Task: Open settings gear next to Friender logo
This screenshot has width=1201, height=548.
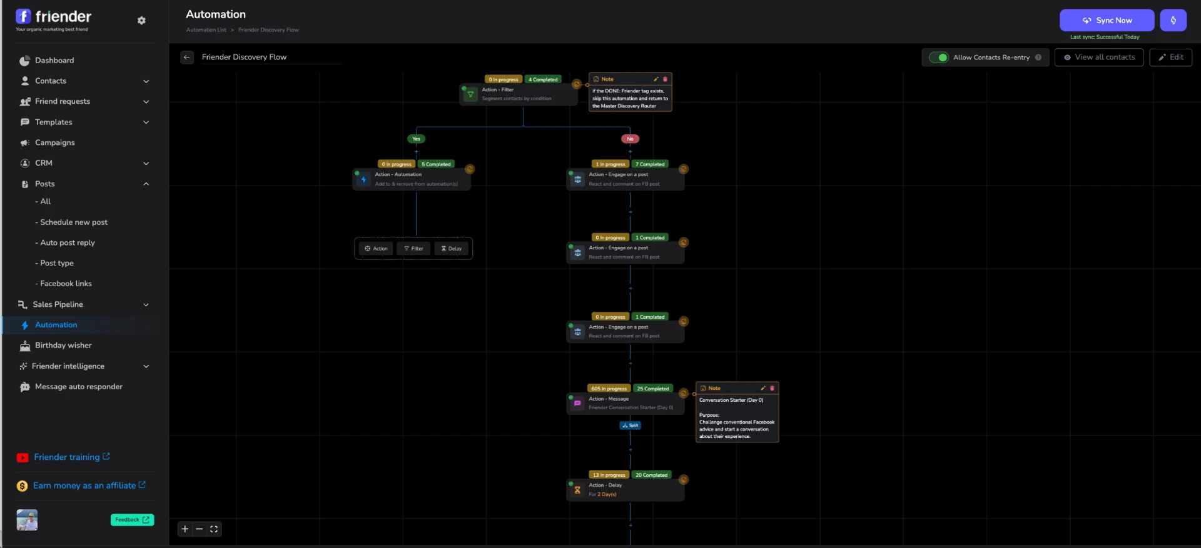Action: click(x=141, y=21)
